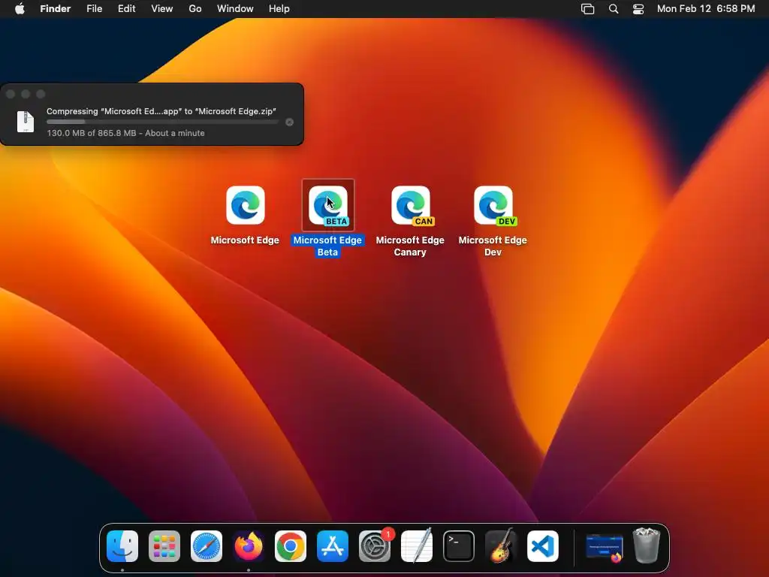This screenshot has height=577, width=769.
Task: Open Spotlight search
Action: (x=614, y=9)
